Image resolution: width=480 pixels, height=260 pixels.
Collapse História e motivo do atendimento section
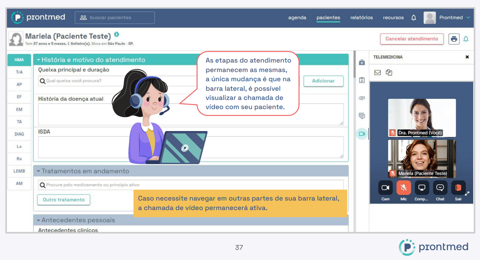point(38,60)
